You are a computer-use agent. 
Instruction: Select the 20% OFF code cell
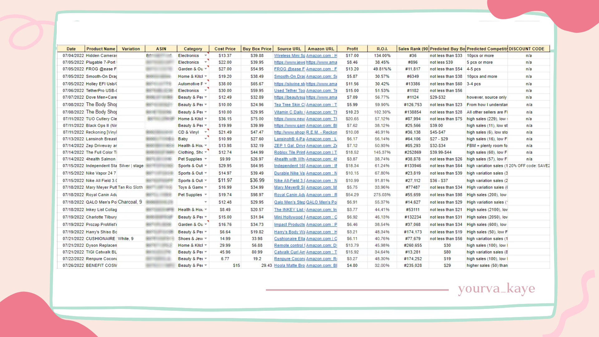click(x=529, y=166)
